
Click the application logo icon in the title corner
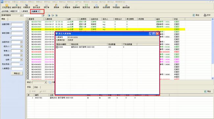[x=2, y=2]
